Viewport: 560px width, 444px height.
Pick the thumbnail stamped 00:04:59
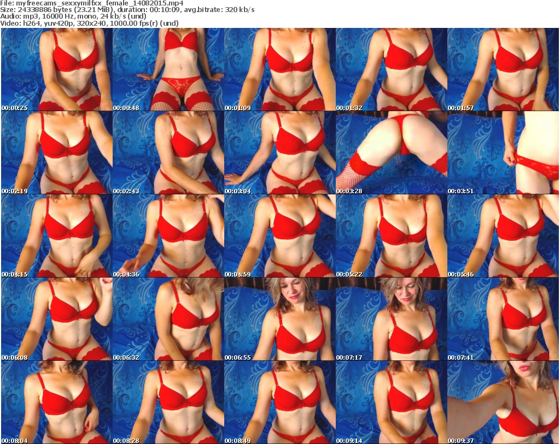click(x=279, y=236)
